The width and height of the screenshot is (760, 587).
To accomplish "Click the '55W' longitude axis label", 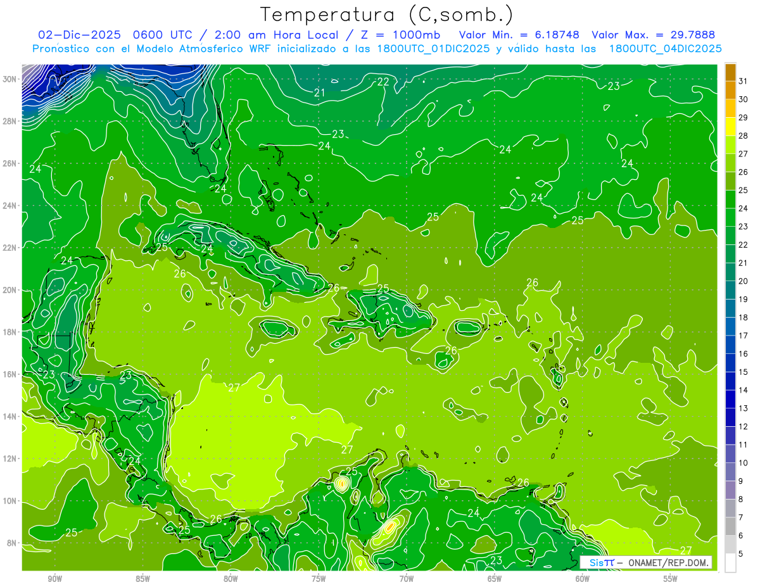I will tap(671, 579).
